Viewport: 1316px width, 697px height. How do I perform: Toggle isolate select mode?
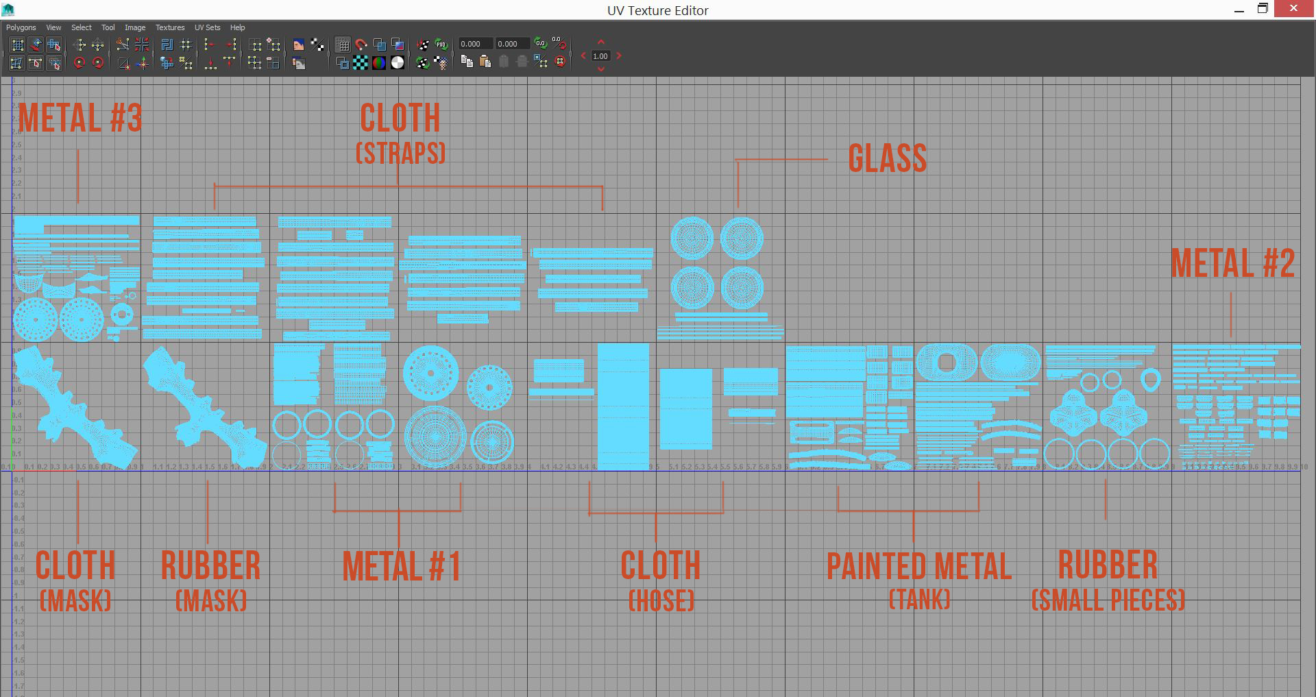point(254,45)
